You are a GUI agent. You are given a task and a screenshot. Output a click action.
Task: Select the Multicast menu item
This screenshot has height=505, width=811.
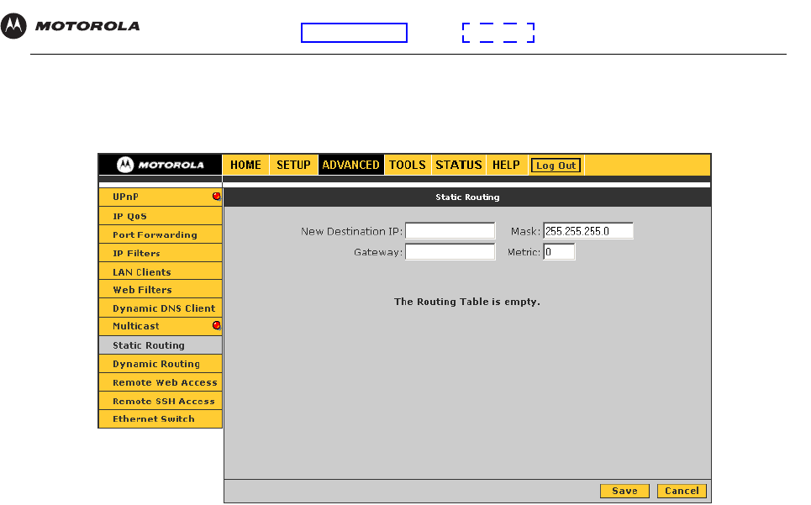(161, 326)
